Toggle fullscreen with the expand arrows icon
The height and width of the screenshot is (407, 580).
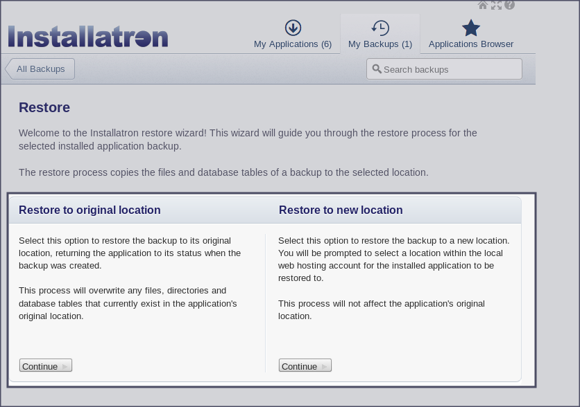point(496,5)
